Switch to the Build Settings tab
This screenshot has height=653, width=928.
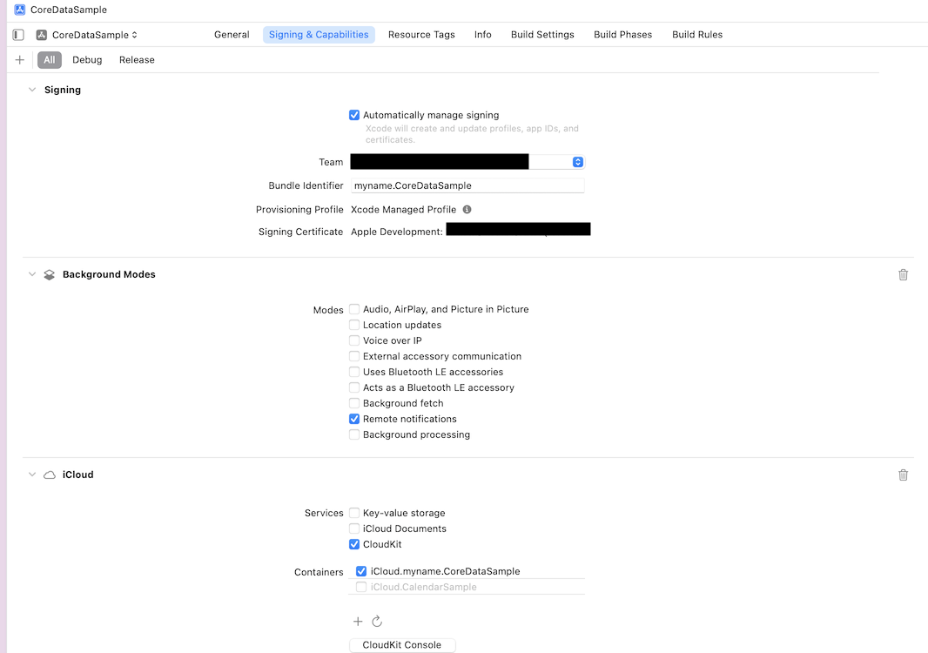[542, 35]
